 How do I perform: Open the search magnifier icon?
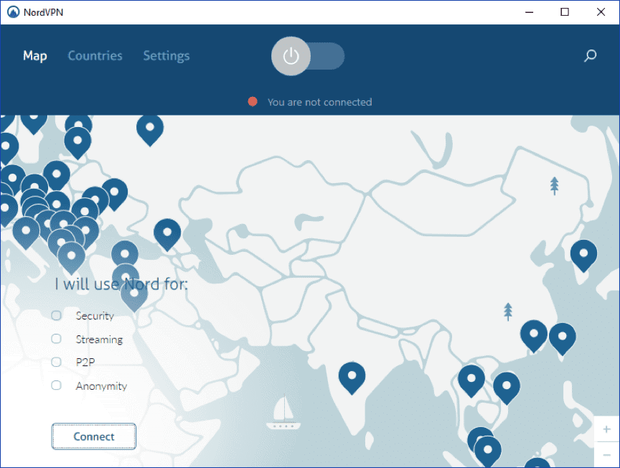591,56
